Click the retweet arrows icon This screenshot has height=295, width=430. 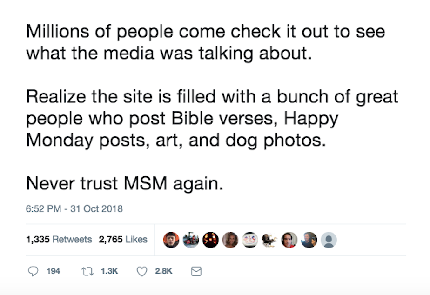tap(87, 271)
